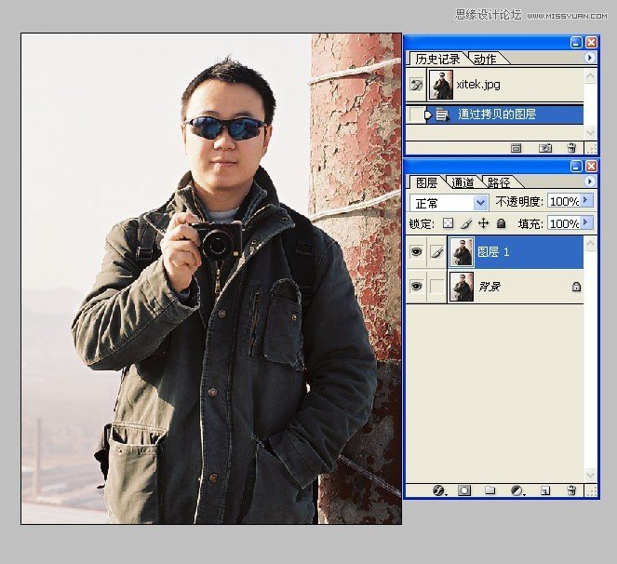The image size is (617, 564).
Task: Hide the 图层 1 layer
Action: point(416,252)
